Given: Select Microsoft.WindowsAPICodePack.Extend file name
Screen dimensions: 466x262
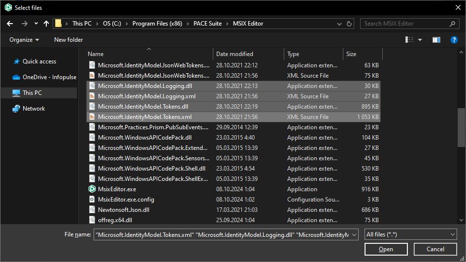Looking at the screenshot, I should [153, 148].
